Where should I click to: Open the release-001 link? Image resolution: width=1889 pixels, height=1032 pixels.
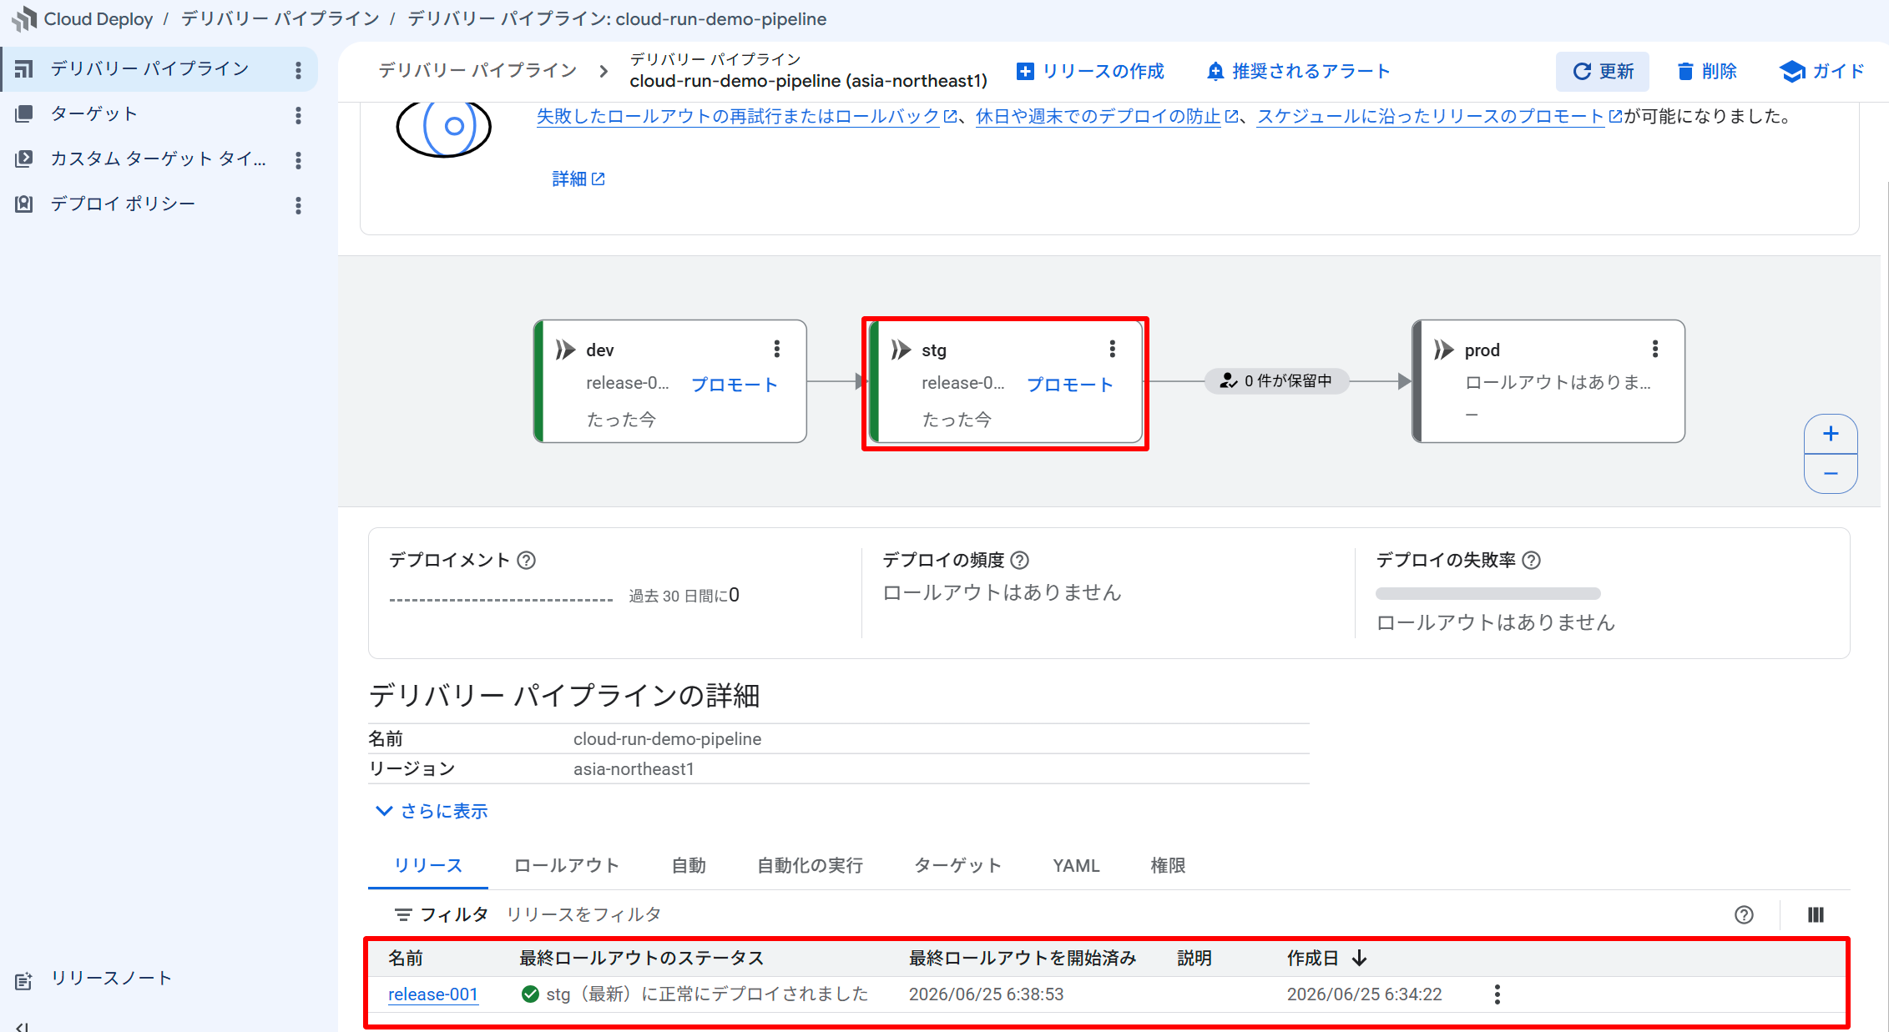[433, 994]
